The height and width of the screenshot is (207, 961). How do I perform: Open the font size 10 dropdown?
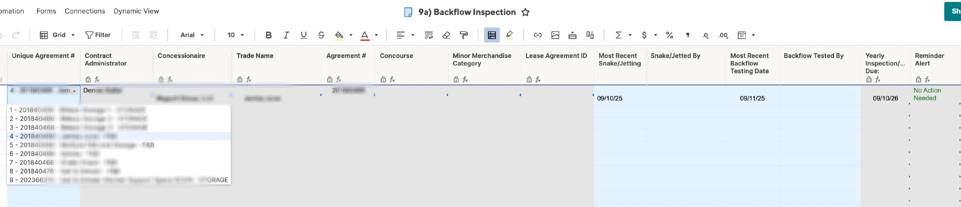(236, 35)
